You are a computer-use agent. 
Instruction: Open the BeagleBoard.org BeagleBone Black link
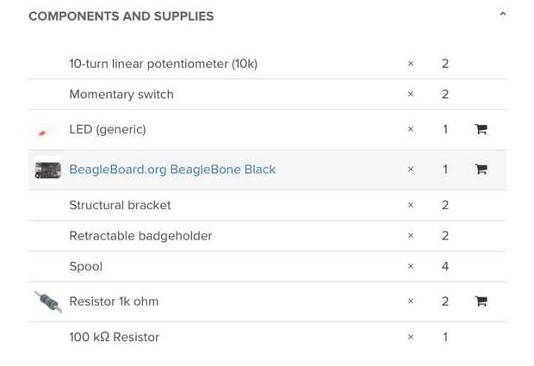pyautogui.click(x=172, y=170)
